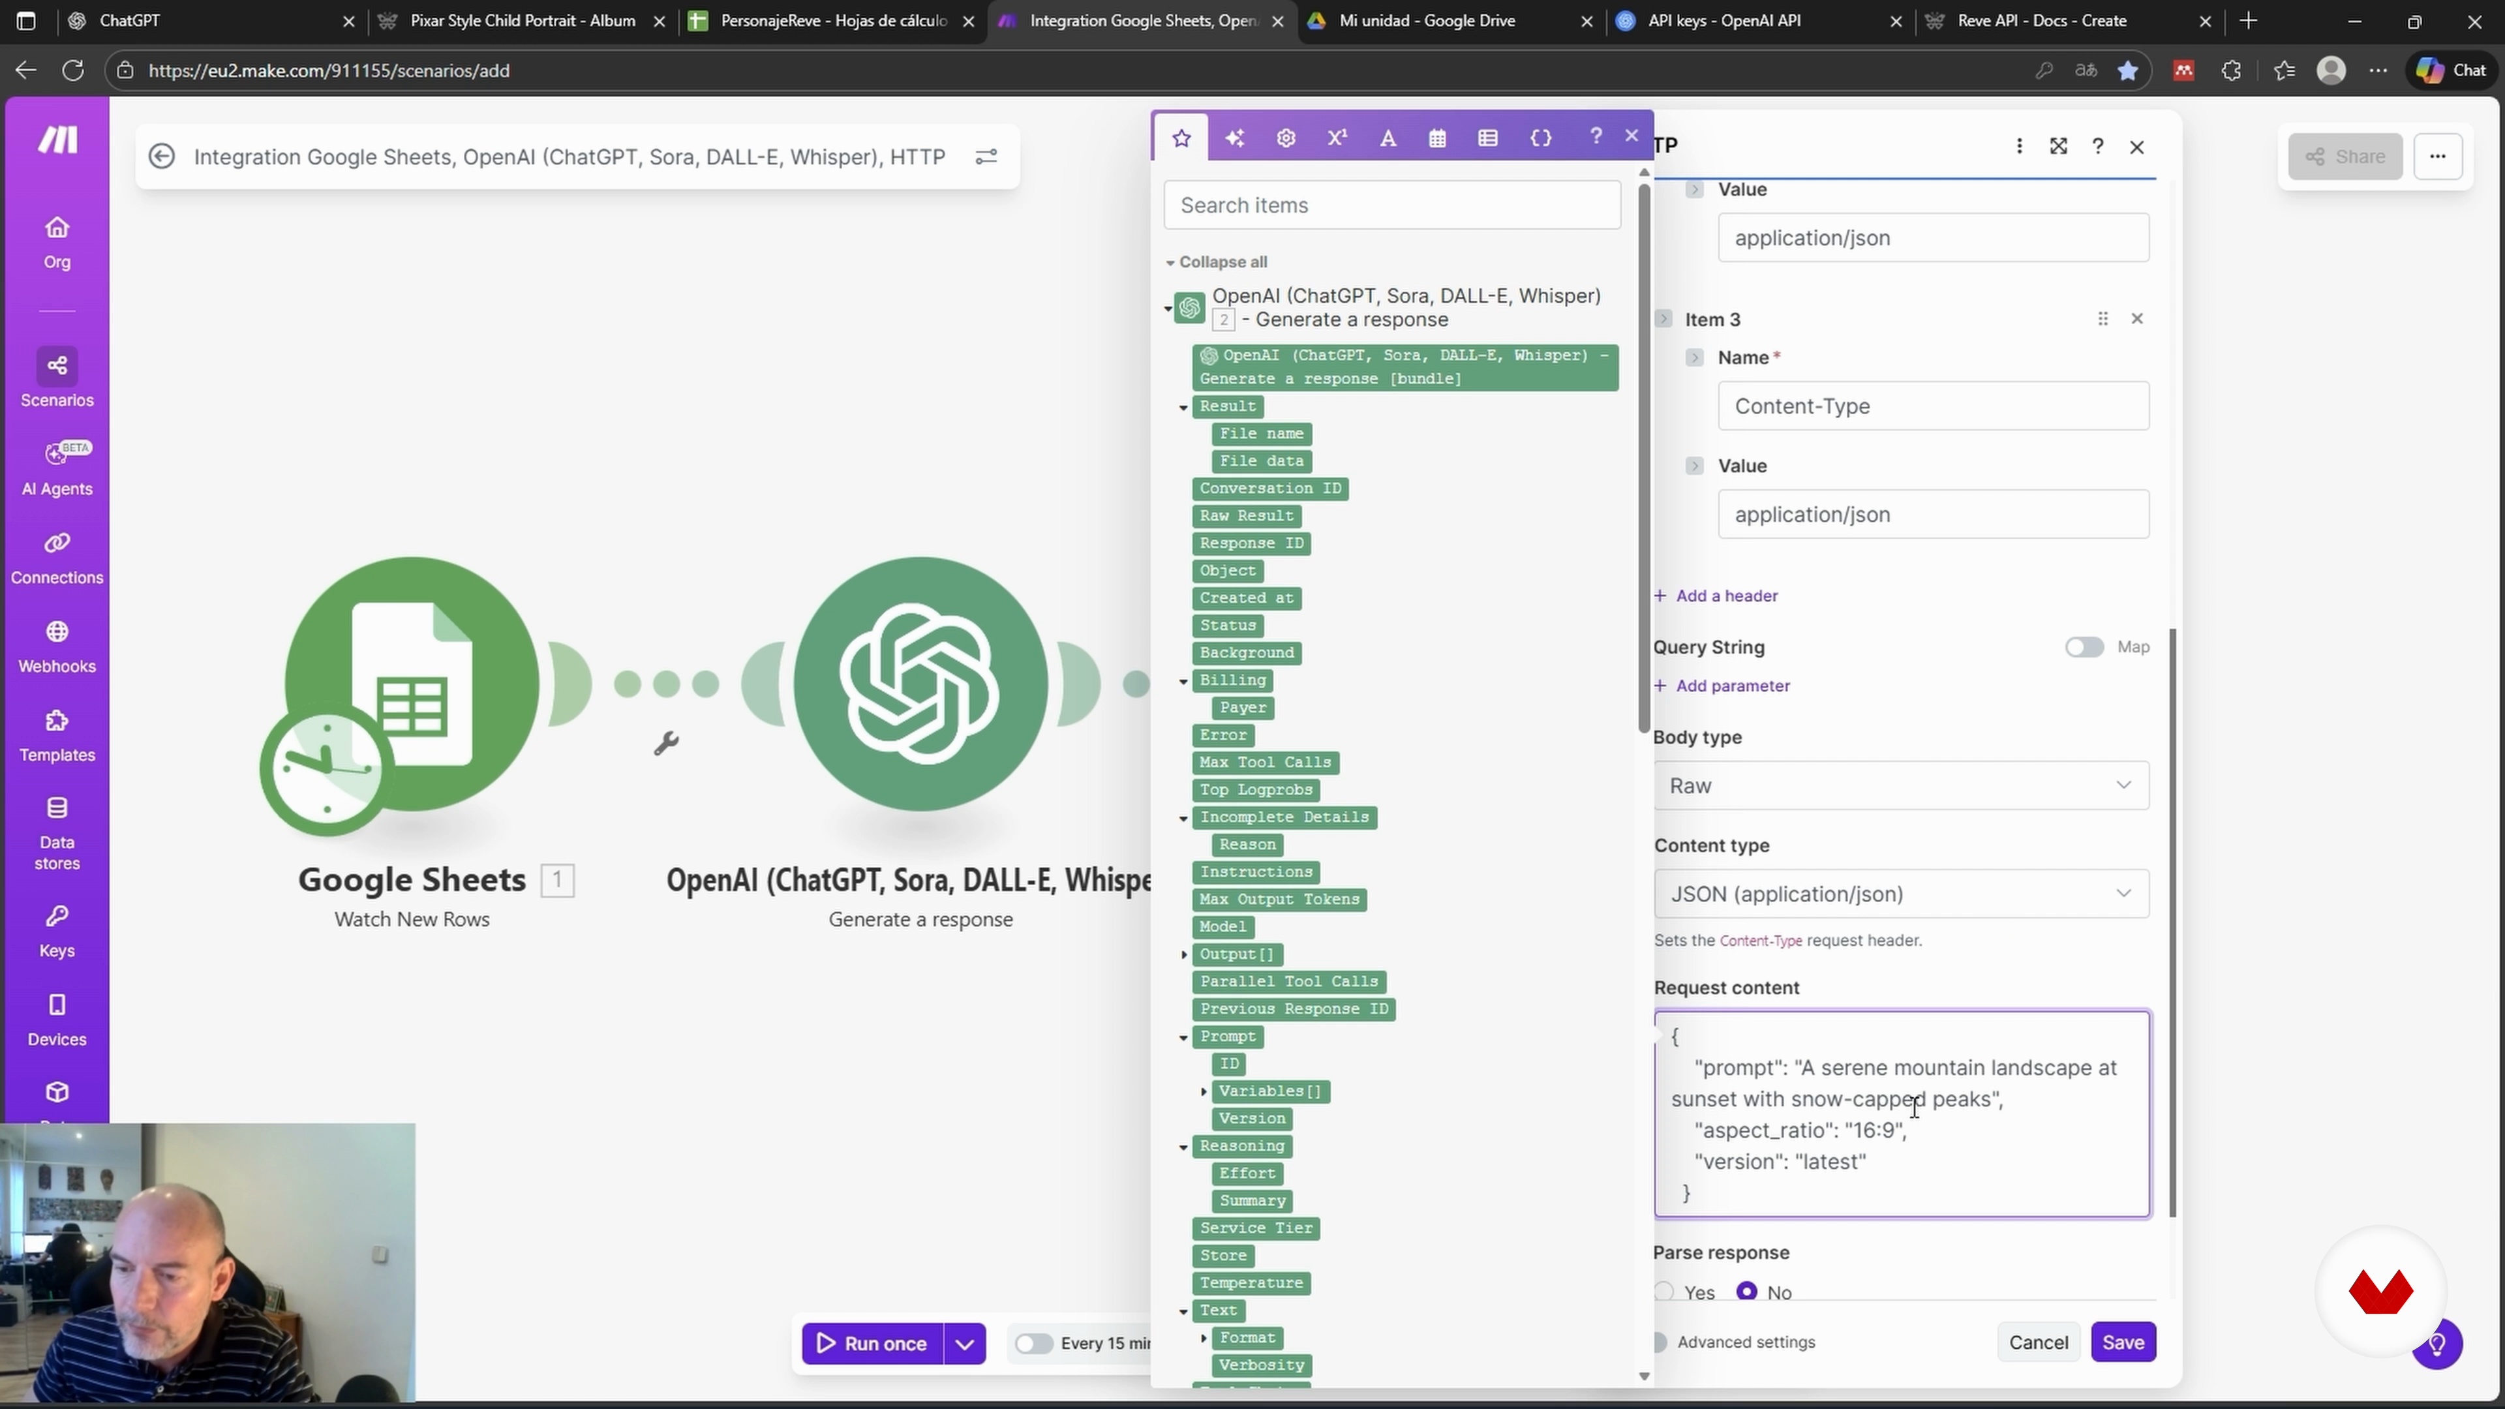Open the Body type dropdown showing Raw

(1901, 785)
